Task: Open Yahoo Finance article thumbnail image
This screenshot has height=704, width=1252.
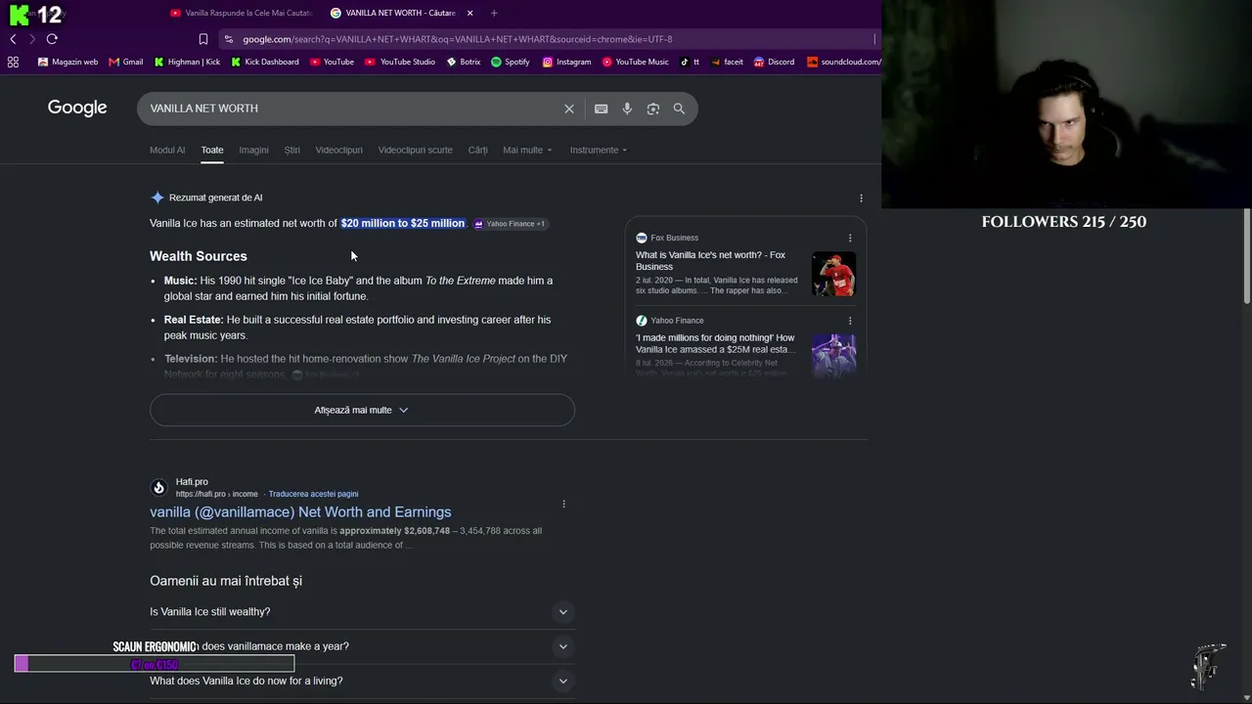Action: coord(833,356)
